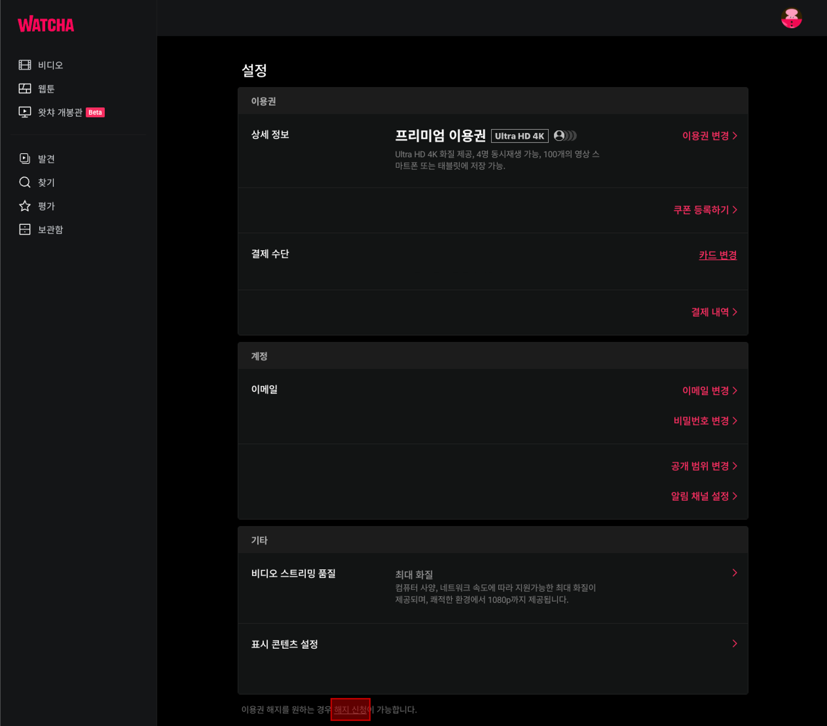Open 이용권 변경 arrow link

pos(709,136)
